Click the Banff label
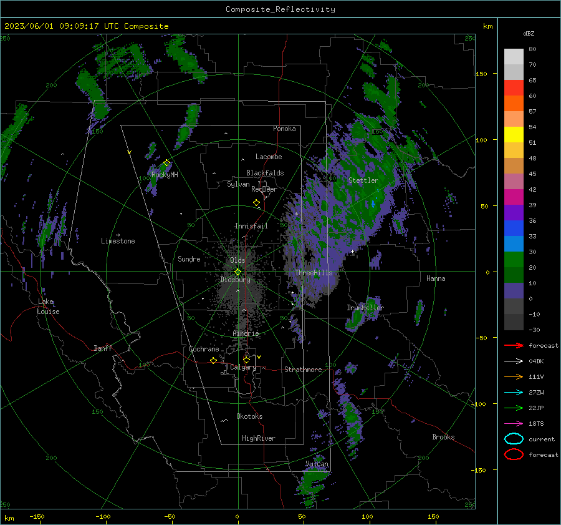Viewport: 561px width, 525px height. [x=103, y=348]
